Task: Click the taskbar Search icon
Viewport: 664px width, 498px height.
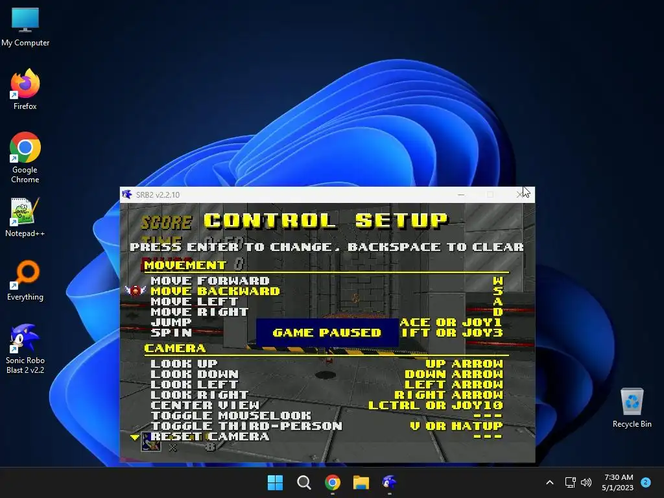Action: [303, 482]
